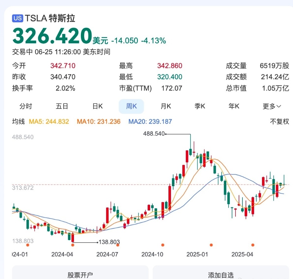Switch to the 季K chart tab
The width and height of the screenshot is (293, 279).
[200, 106]
